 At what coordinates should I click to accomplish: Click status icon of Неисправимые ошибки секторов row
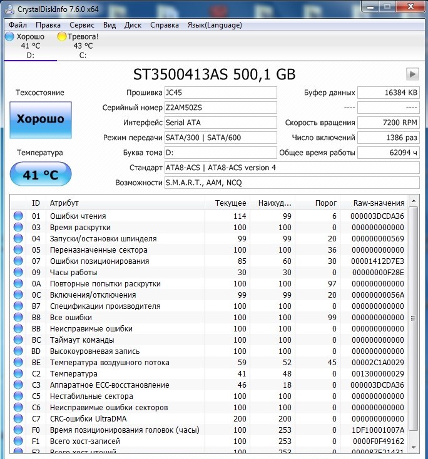(18, 407)
